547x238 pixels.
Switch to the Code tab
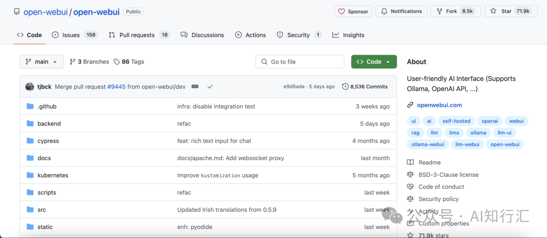[x=29, y=35]
